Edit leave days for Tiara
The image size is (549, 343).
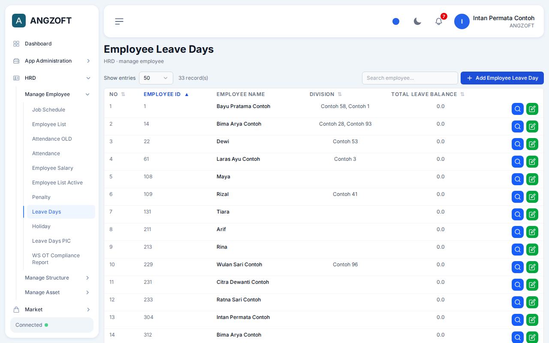point(532,214)
